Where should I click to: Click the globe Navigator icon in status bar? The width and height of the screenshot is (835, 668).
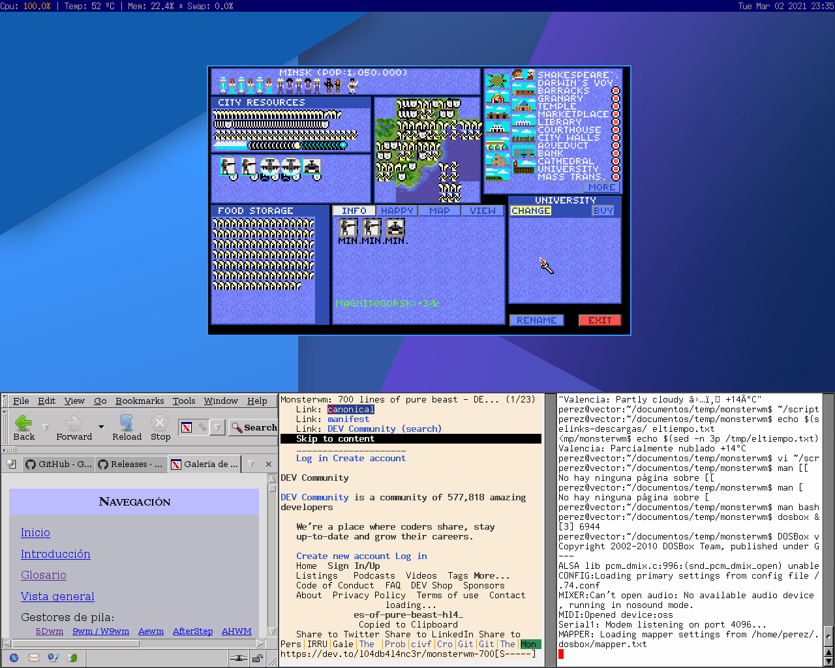click(14, 658)
